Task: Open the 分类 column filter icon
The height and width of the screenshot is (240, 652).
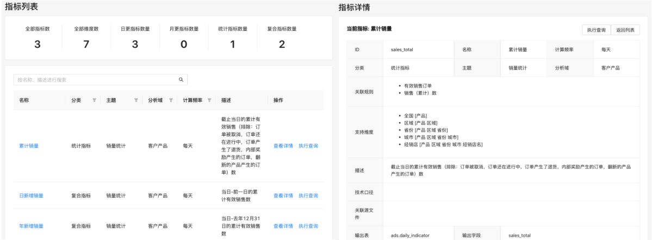Action: click(x=94, y=100)
